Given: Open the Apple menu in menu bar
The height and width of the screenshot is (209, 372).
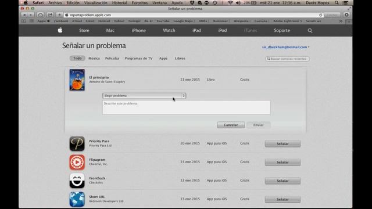Looking at the screenshot, I should coord(26,3).
